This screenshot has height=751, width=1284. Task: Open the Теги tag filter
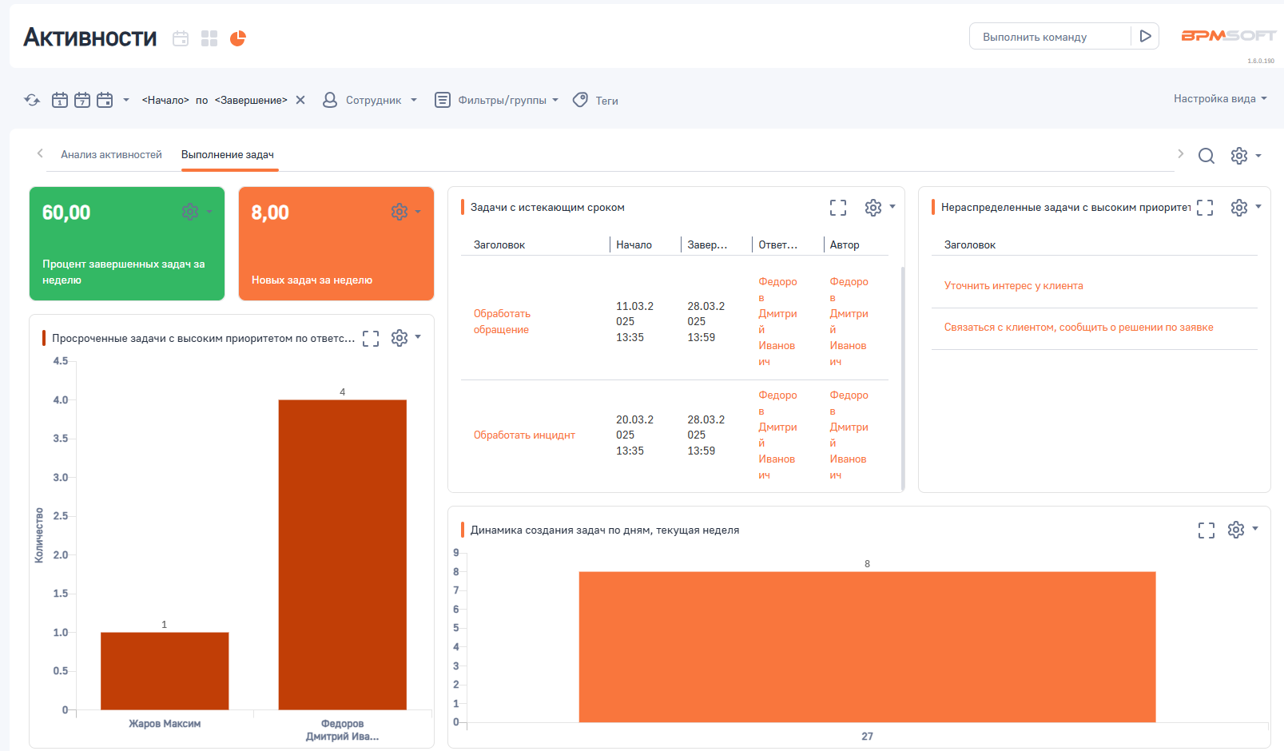(596, 101)
